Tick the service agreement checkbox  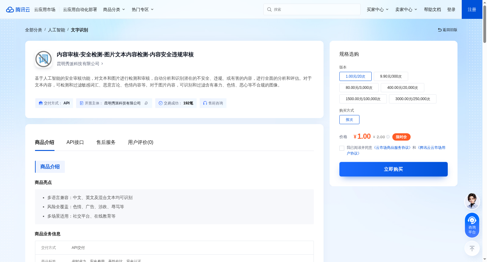click(342, 148)
